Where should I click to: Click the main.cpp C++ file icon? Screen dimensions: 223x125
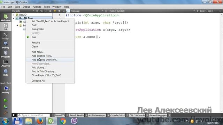(68, 11)
